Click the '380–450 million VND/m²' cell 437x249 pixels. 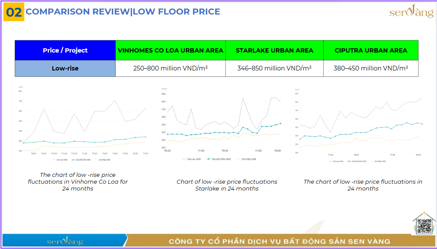[x=371, y=68]
